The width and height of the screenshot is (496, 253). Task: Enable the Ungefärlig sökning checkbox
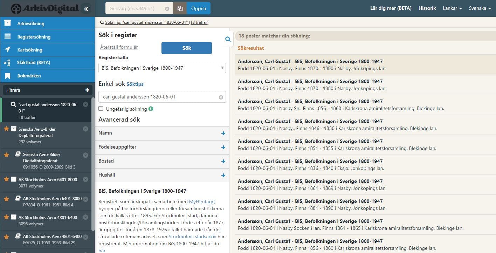coord(101,109)
